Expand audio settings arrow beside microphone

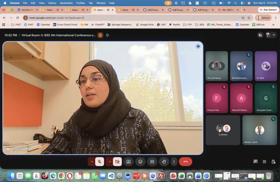[92, 161]
